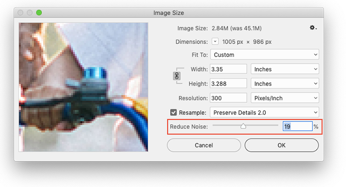This screenshot has height=187, width=346.
Task: Open the gear settings menu
Action: tap(313, 27)
